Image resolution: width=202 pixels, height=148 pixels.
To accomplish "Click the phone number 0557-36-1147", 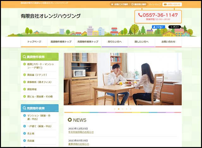I will [160, 15].
